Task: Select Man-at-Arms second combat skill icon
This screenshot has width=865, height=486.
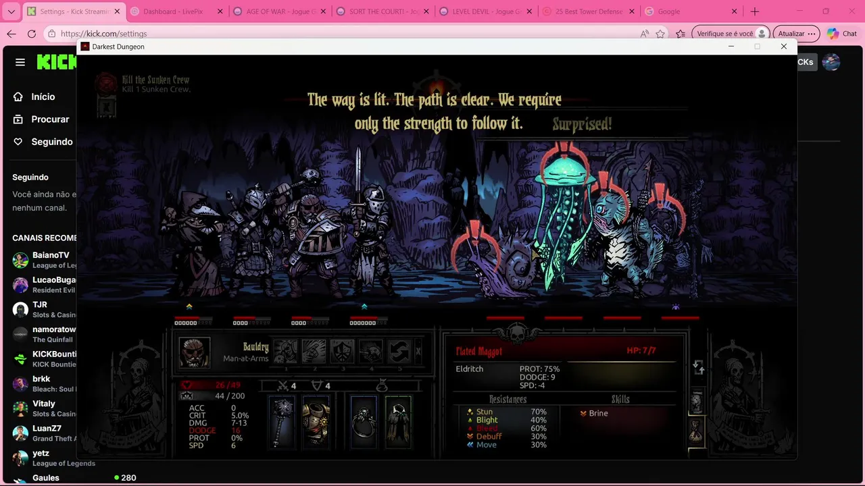Action: coord(314,352)
